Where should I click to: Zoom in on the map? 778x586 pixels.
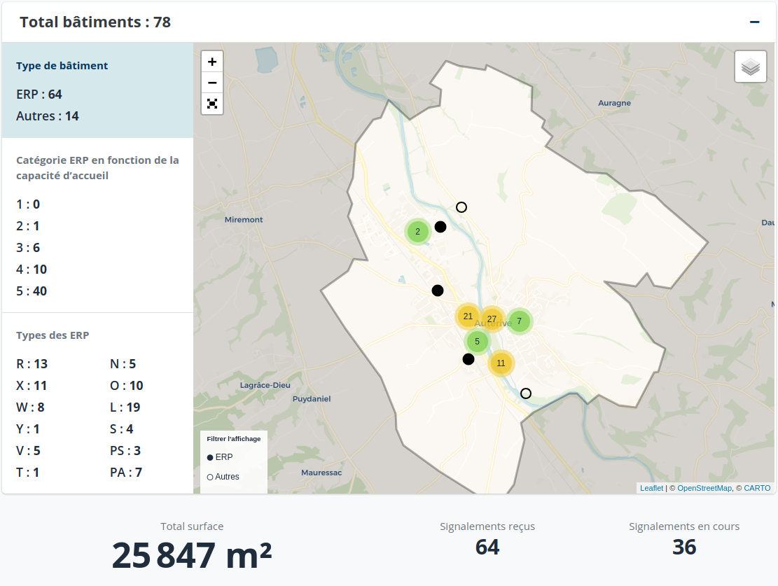pos(212,62)
